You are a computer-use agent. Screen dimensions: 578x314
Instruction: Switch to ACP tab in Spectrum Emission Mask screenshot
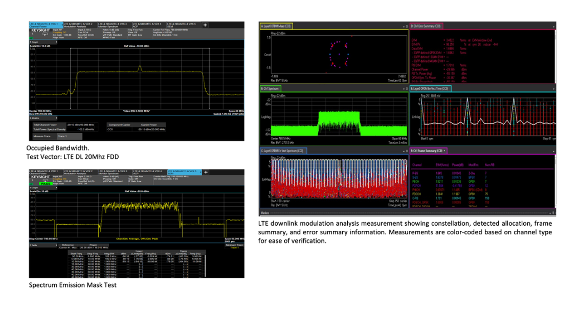[149, 172]
